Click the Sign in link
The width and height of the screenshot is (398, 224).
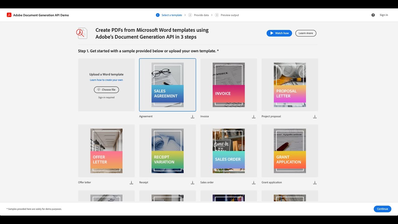click(x=384, y=15)
